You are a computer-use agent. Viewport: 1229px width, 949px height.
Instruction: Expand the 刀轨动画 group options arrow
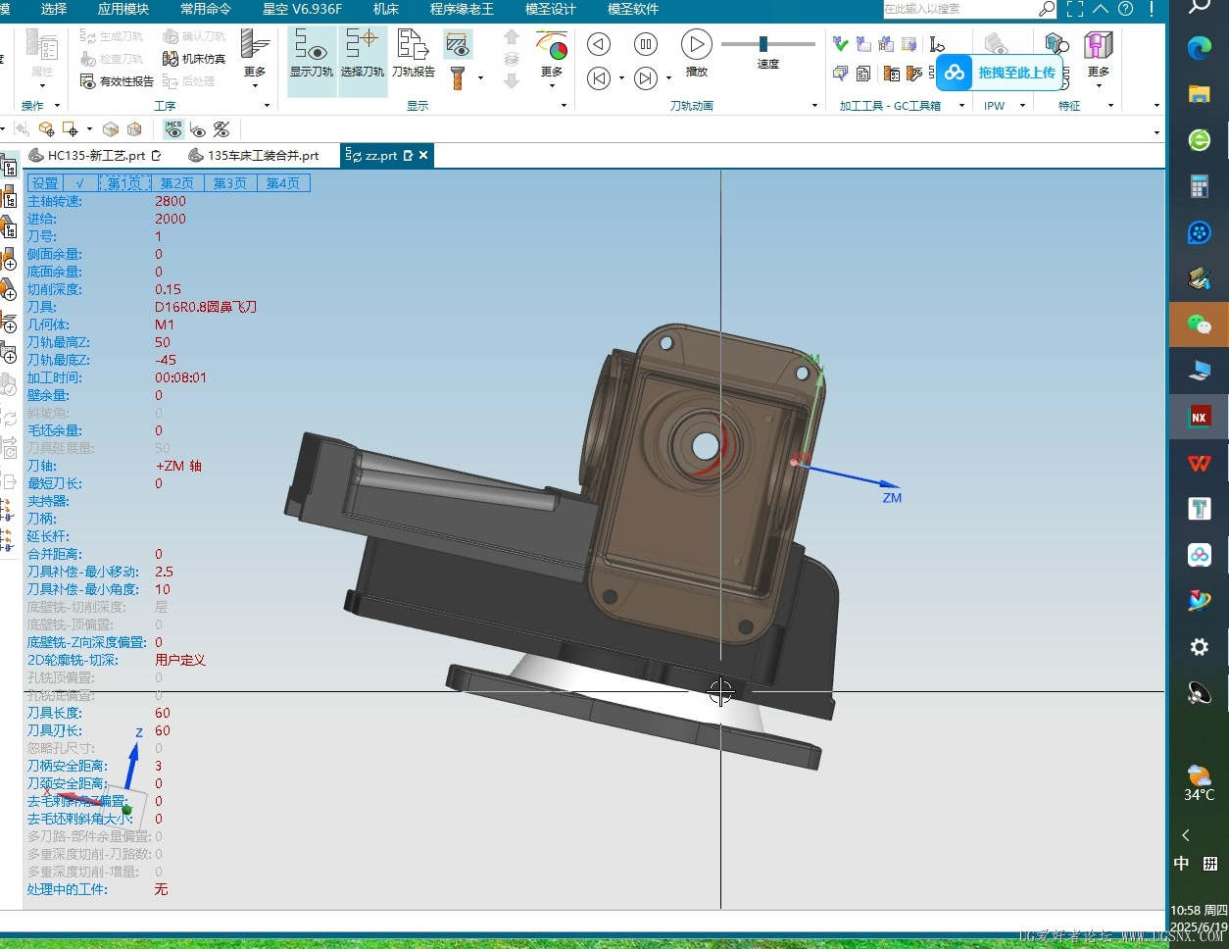(x=814, y=106)
